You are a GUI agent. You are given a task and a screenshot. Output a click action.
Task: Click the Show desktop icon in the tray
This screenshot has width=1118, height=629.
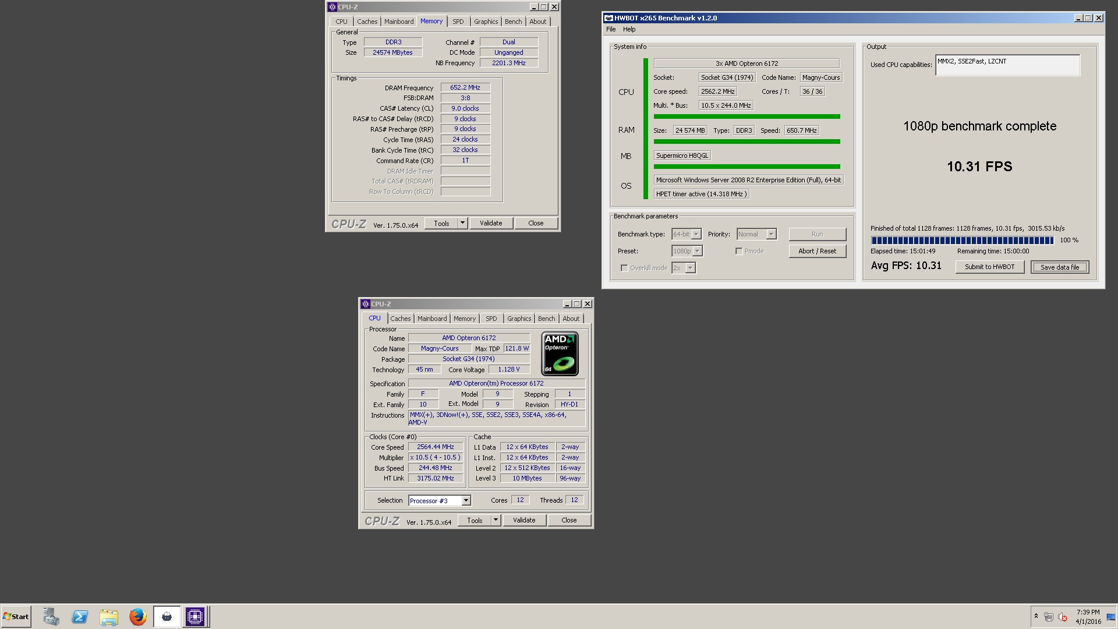pos(1111,617)
